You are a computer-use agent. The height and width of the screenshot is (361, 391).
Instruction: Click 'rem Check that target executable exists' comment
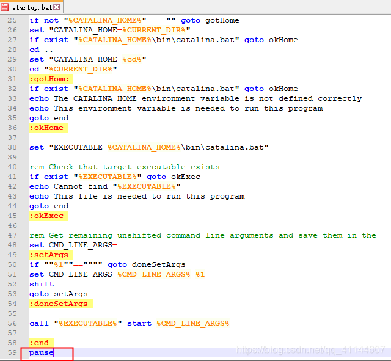pos(125,167)
